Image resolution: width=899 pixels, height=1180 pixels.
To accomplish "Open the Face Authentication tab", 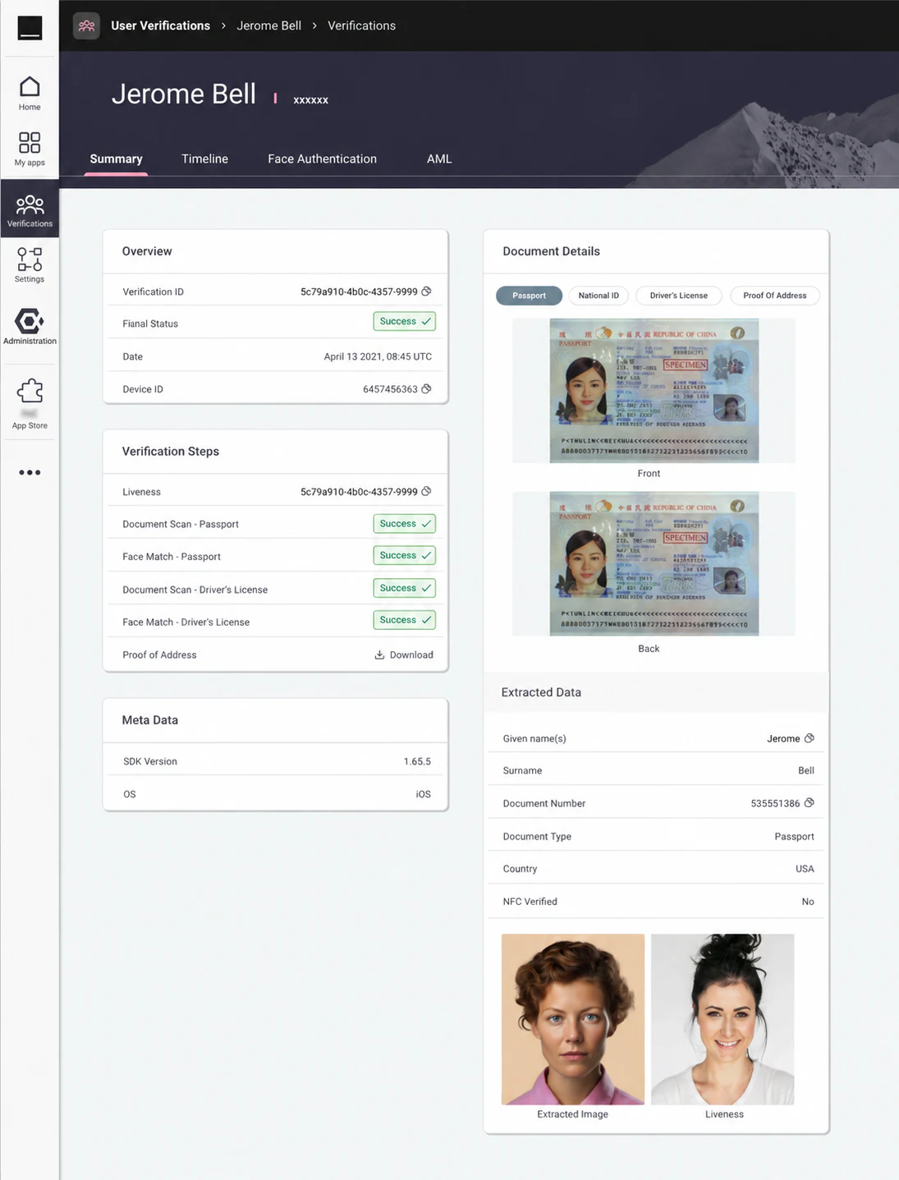I will pyautogui.click(x=322, y=158).
